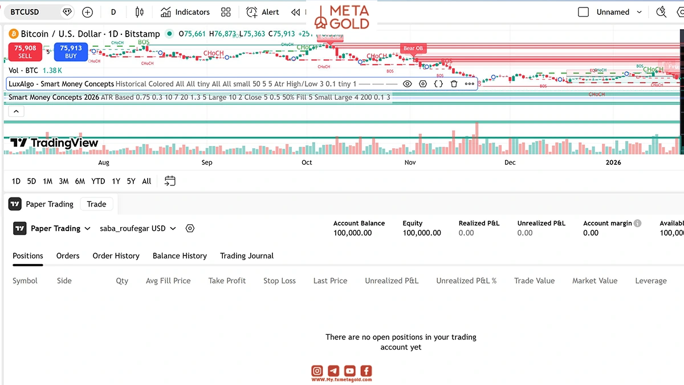This screenshot has height=385, width=684.
Task: Click the Oct label on time axis
Action: [307, 163]
